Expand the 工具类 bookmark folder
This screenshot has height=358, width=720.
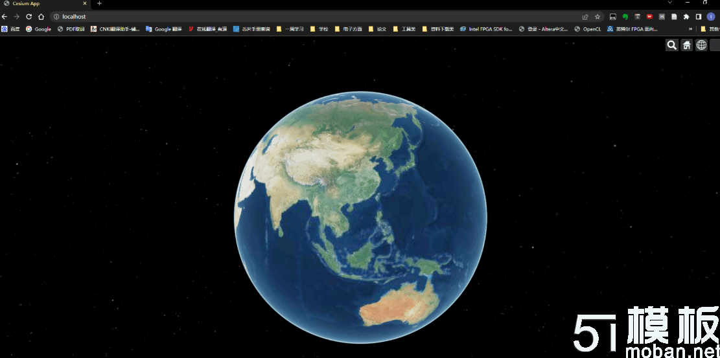[404, 29]
